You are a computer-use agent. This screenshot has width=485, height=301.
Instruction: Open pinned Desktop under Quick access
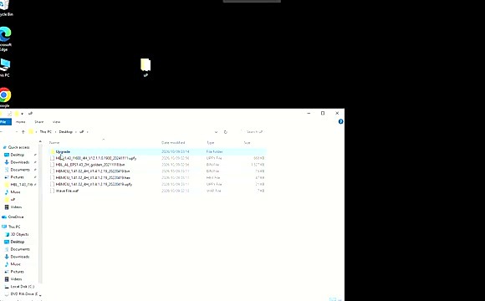click(x=18, y=155)
